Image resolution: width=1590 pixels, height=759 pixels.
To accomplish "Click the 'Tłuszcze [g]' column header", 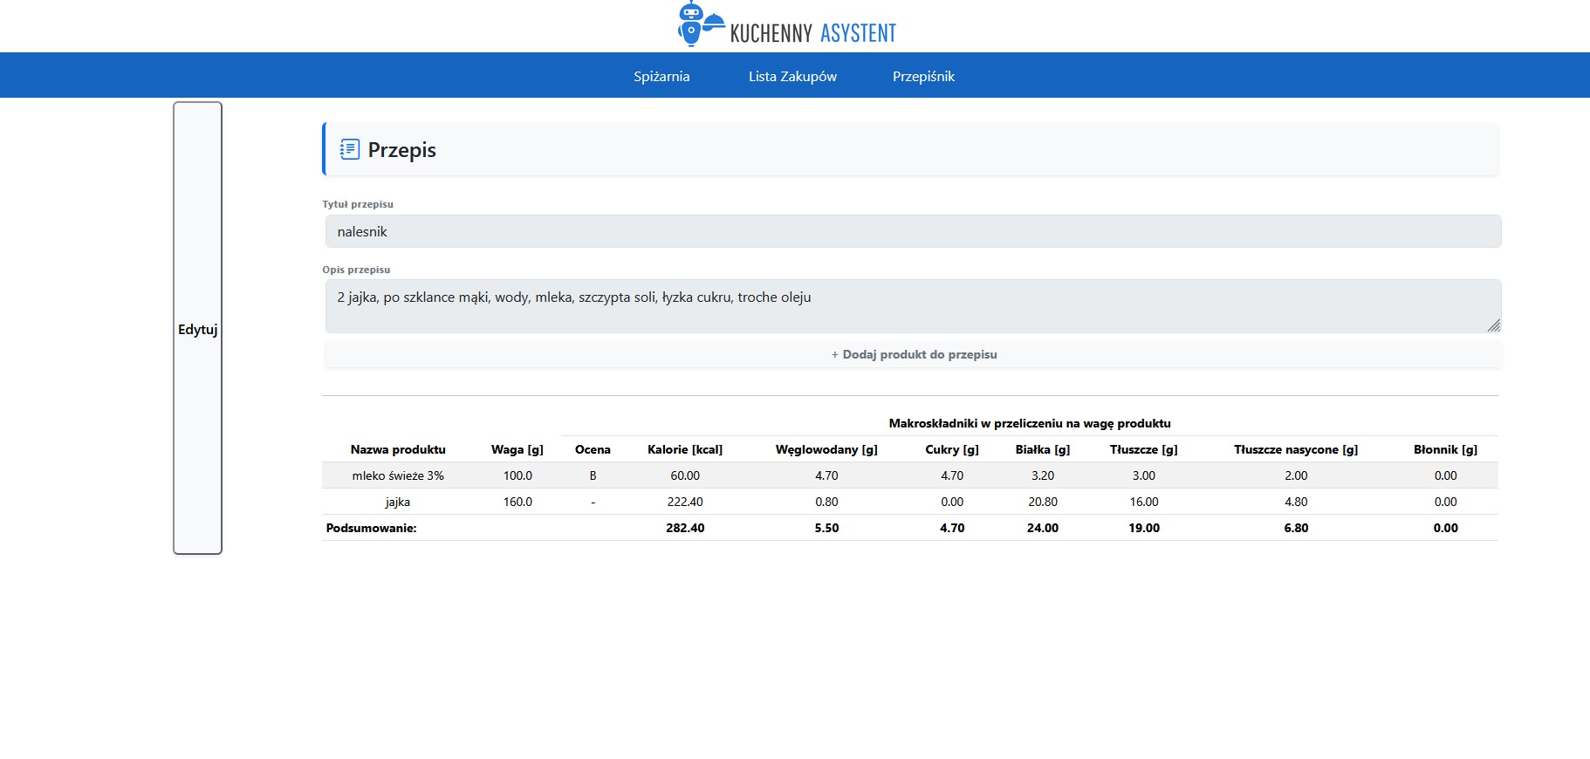I will [1144, 449].
